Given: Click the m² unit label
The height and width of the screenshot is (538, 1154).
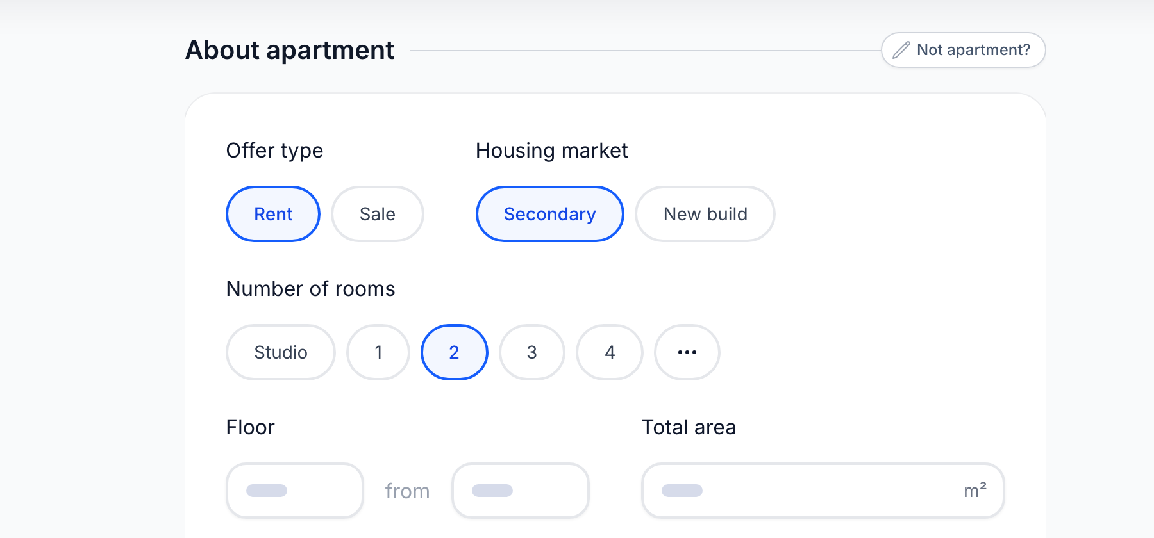Looking at the screenshot, I should [x=975, y=491].
